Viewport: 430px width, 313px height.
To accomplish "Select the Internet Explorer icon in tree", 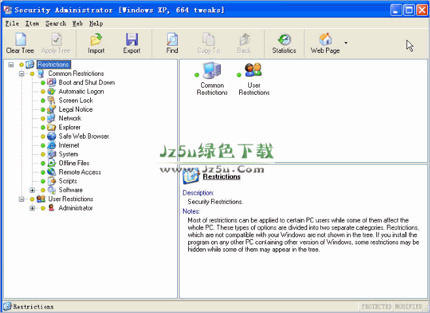I will point(52,145).
